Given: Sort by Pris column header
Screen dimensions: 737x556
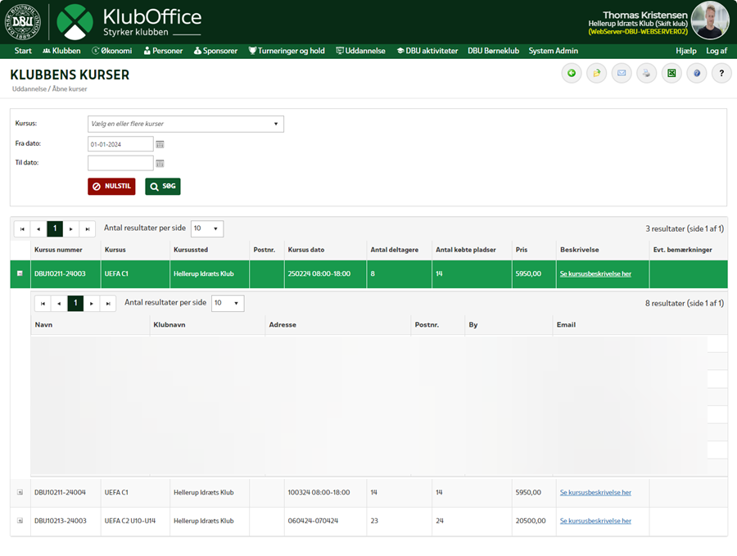Looking at the screenshot, I should (522, 250).
